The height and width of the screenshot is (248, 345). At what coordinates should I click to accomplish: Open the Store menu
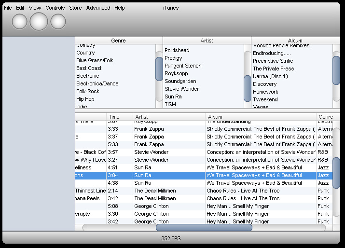point(75,8)
